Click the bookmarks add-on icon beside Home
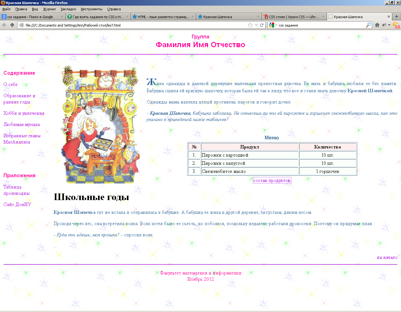The image size is (401, 312). point(384,25)
